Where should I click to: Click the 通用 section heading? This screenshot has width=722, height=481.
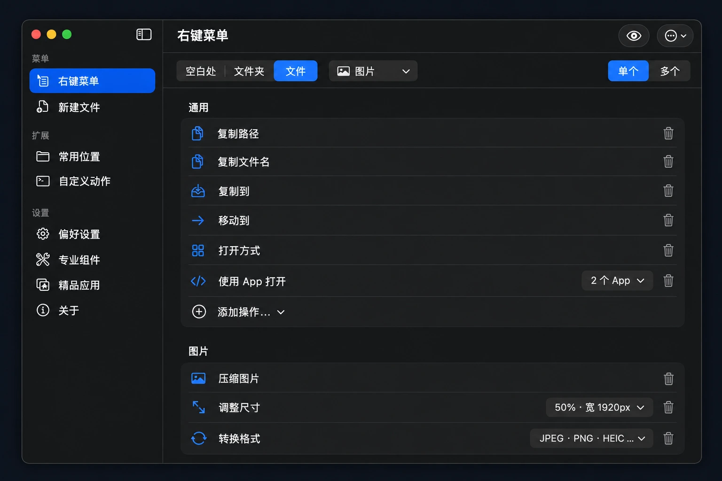click(198, 108)
